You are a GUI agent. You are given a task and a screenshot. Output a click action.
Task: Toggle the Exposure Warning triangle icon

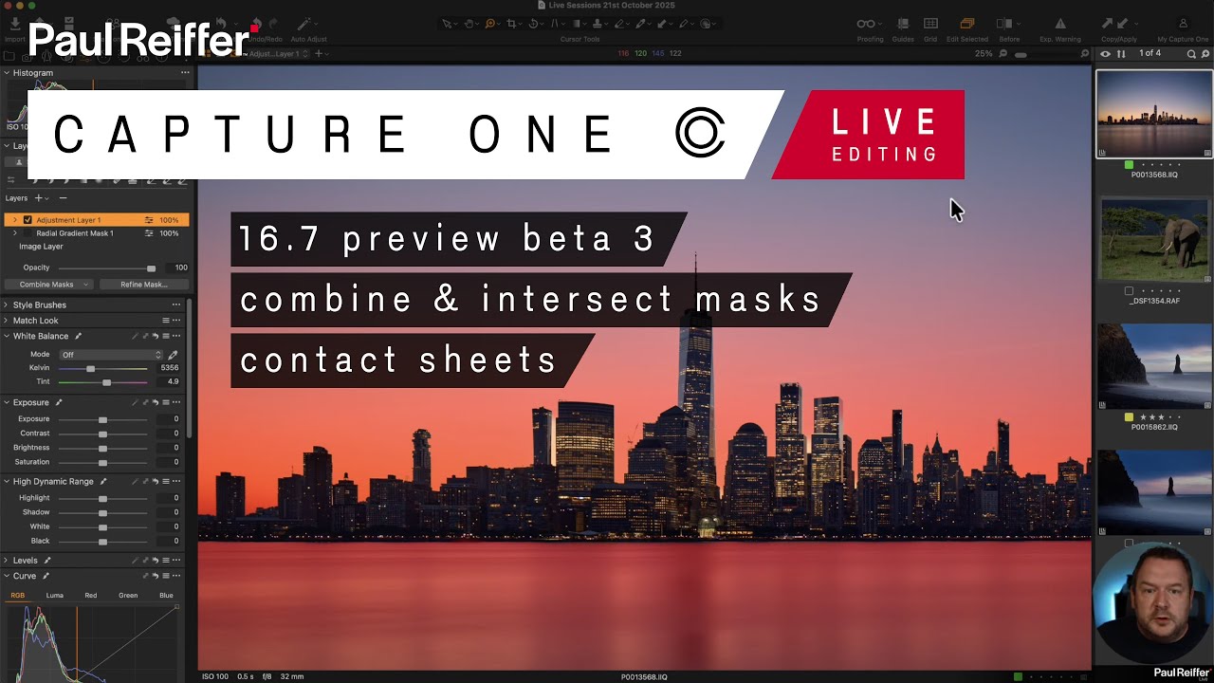pos(1058,24)
